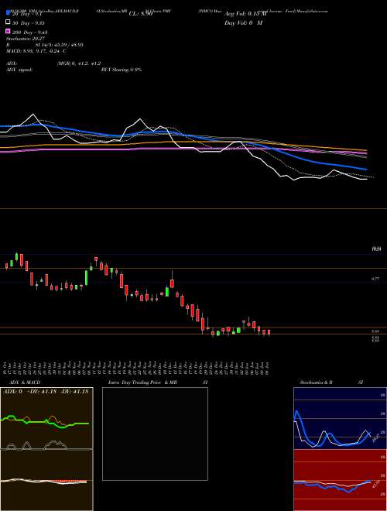Image resolution: width=387 pixels, height=511 pixels.
Task: Click the white 50 Day legend swatch
Action: click(8, 22)
